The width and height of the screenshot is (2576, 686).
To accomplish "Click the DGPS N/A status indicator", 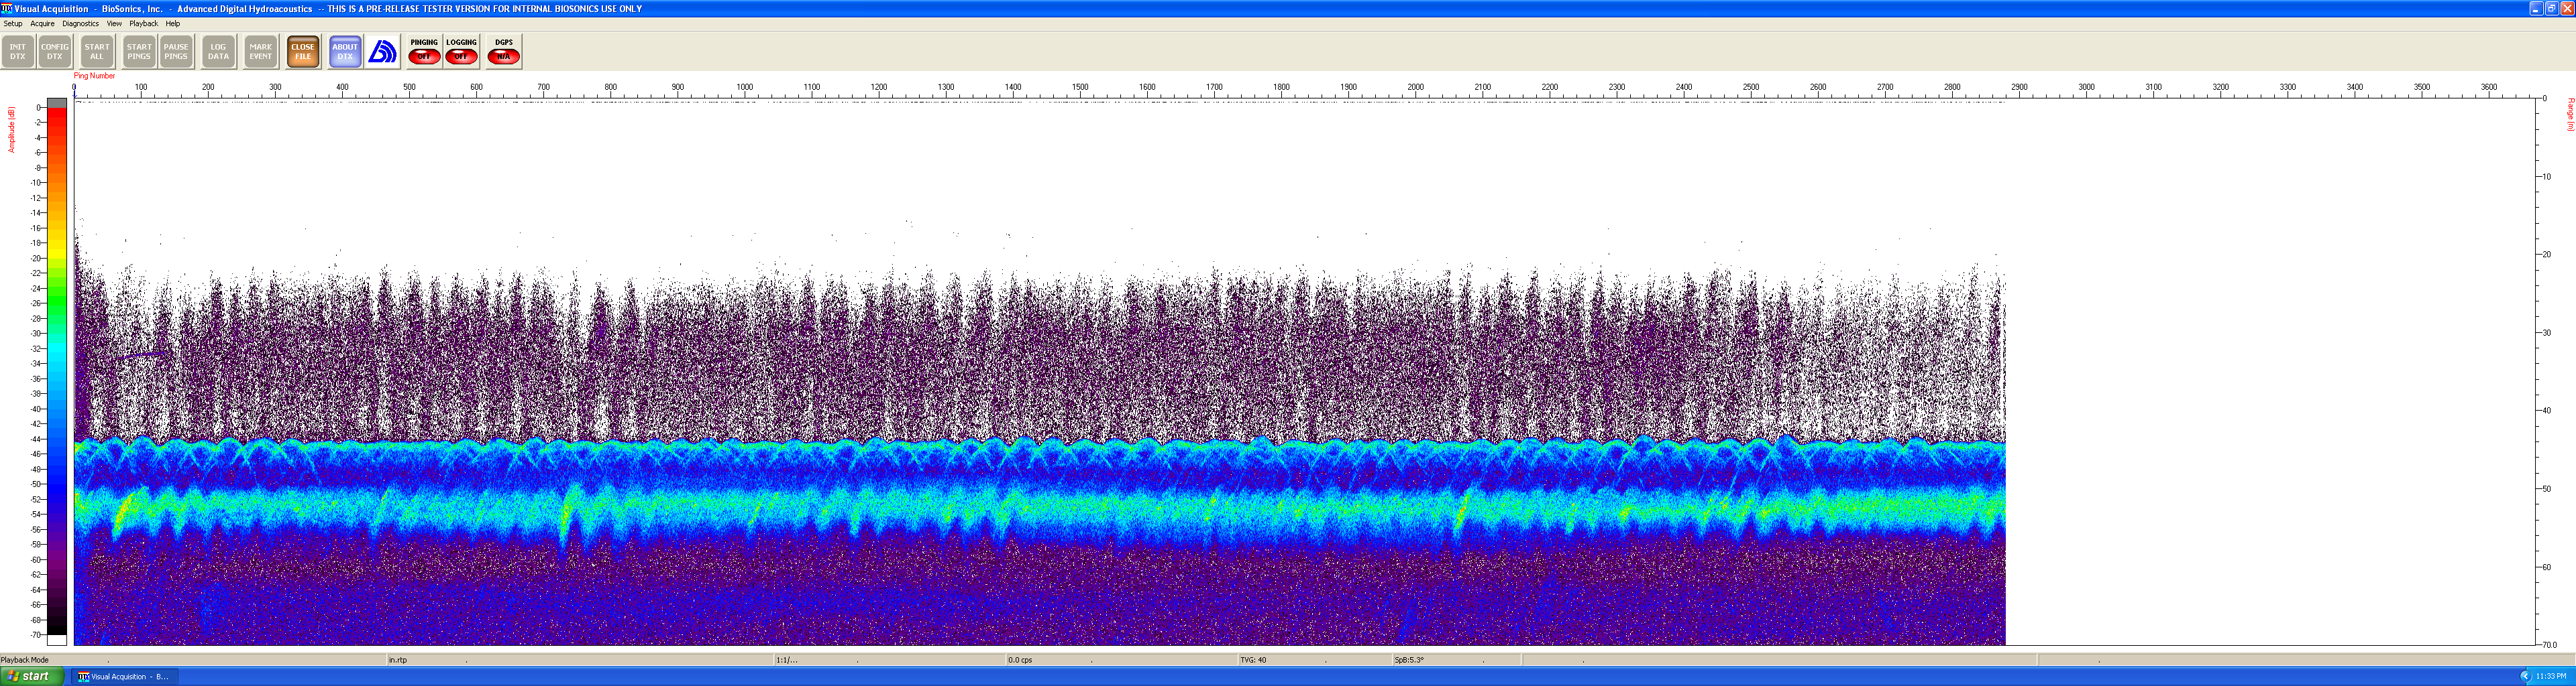I will point(503,52).
